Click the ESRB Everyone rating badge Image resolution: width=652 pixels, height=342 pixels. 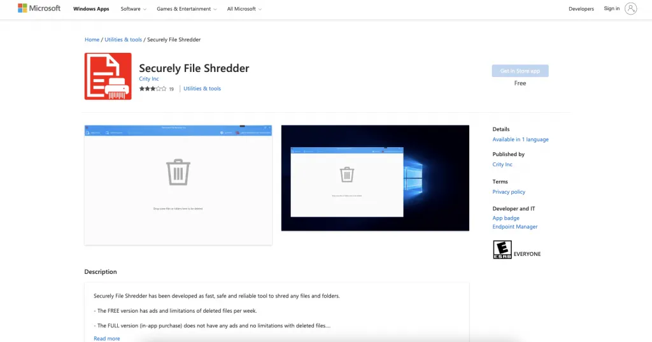pyautogui.click(x=502, y=250)
